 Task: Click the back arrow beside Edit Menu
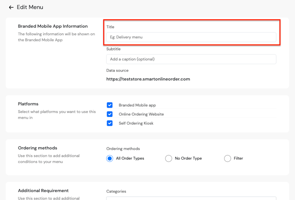tap(11, 7)
